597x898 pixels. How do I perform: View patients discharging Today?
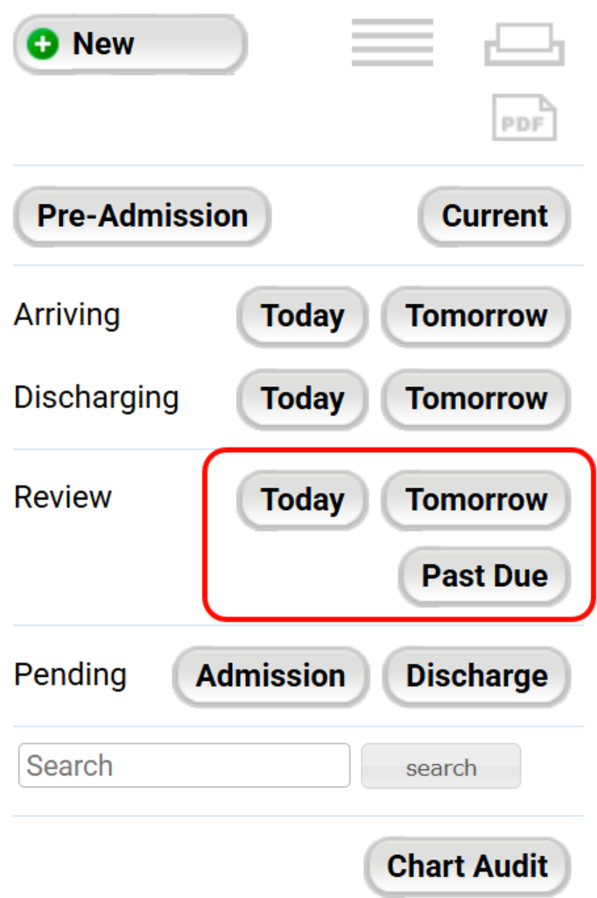point(302,399)
